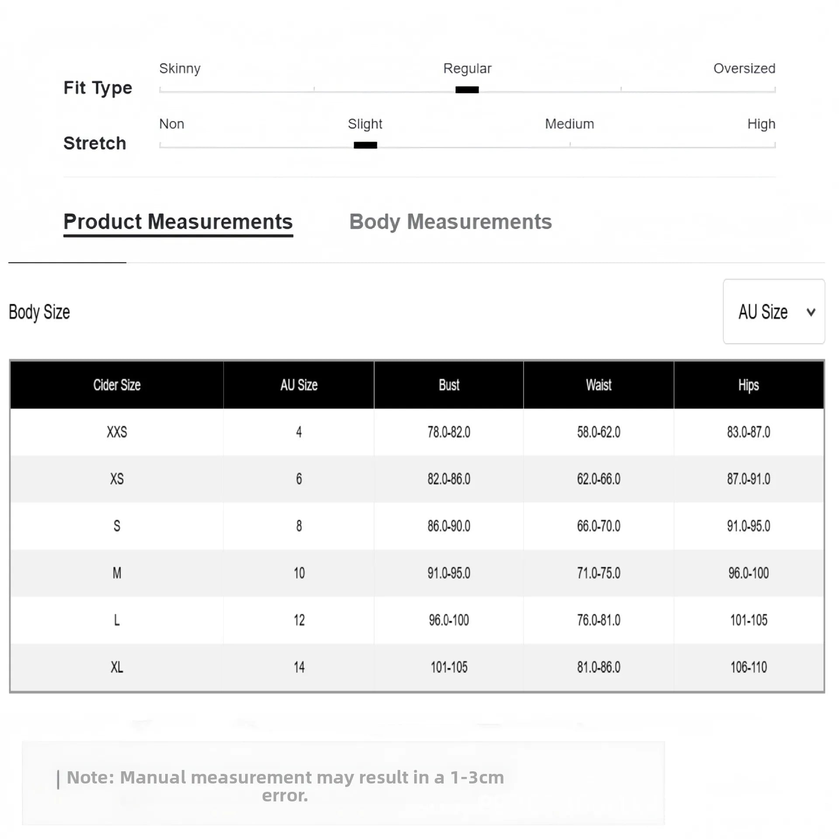Select the XL size row
Screen dimensions: 839x839
117,667
